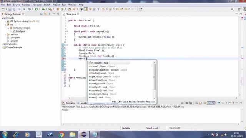The image size is (246, 138).
Task: Open the dropdown arrow next to Debug
Action: click(33, 9)
